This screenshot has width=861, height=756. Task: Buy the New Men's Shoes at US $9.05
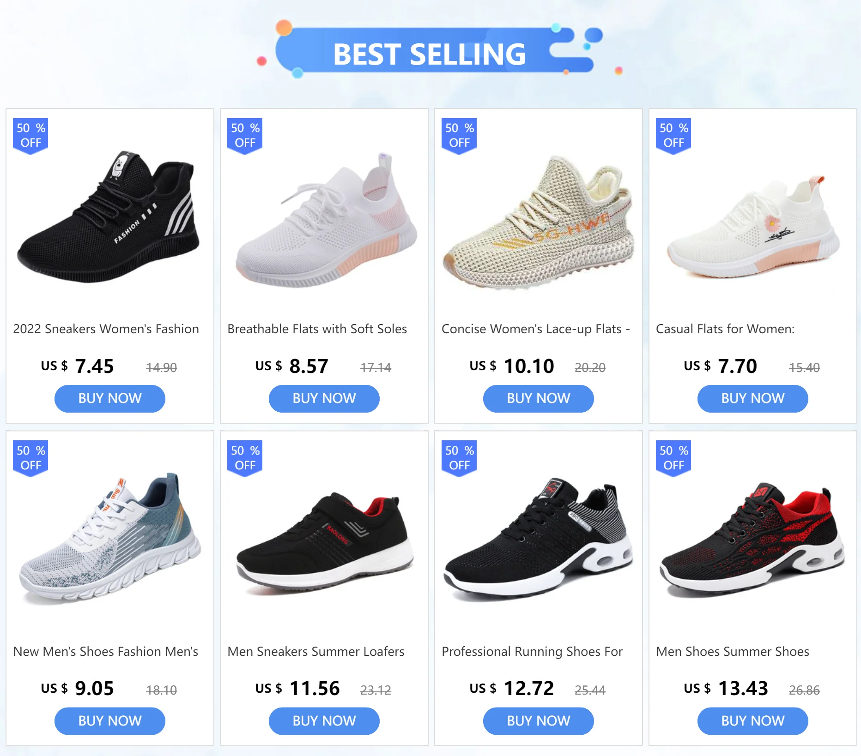(110, 721)
